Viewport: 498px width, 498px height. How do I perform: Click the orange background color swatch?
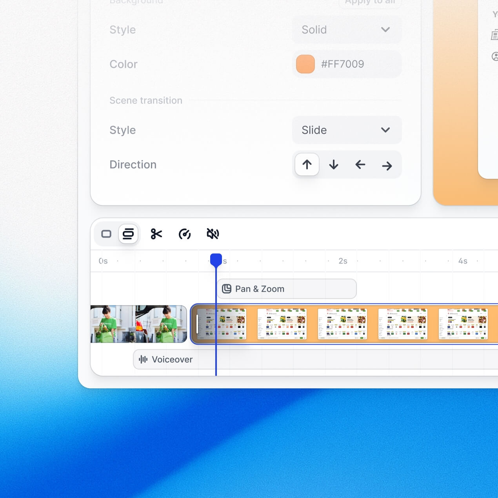(305, 64)
